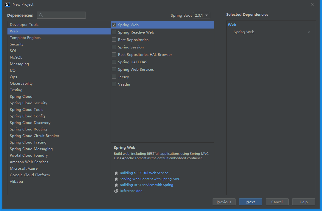Image resolution: width=322 pixels, height=211 pixels.
Task: Choose the SQL category
Action: pyautogui.click(x=59, y=51)
